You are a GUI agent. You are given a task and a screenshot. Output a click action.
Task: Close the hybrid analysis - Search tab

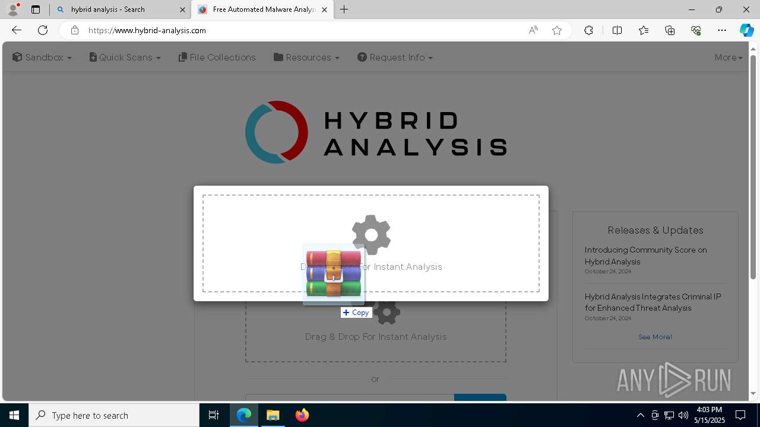click(x=182, y=9)
